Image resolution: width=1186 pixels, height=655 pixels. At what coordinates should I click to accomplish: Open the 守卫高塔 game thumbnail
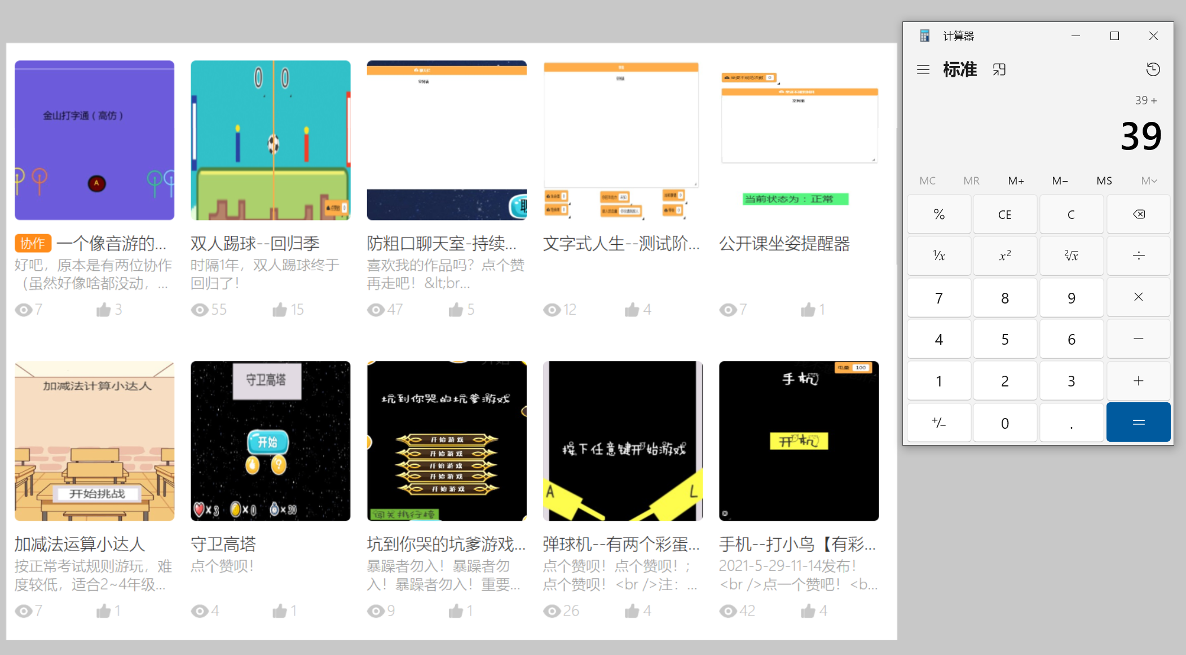point(270,441)
